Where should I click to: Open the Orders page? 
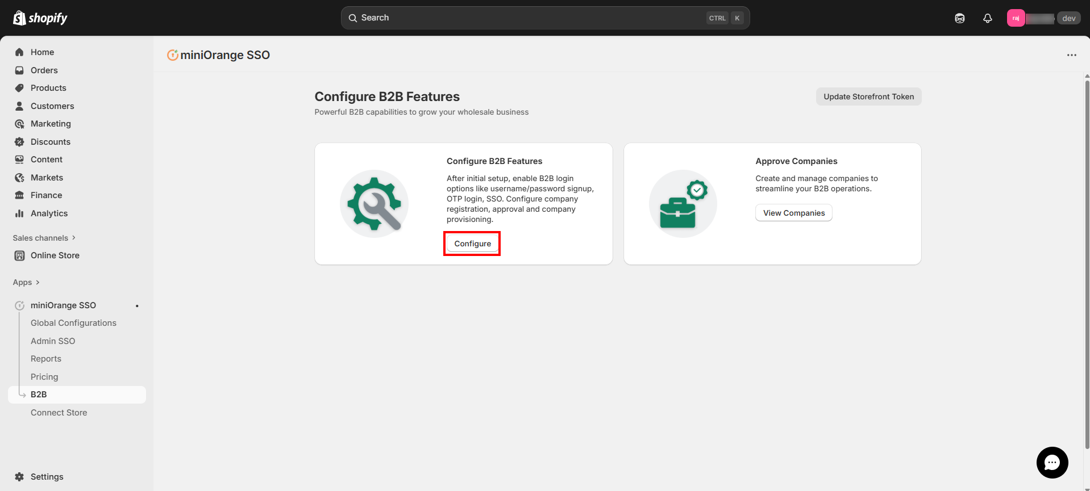77,70
